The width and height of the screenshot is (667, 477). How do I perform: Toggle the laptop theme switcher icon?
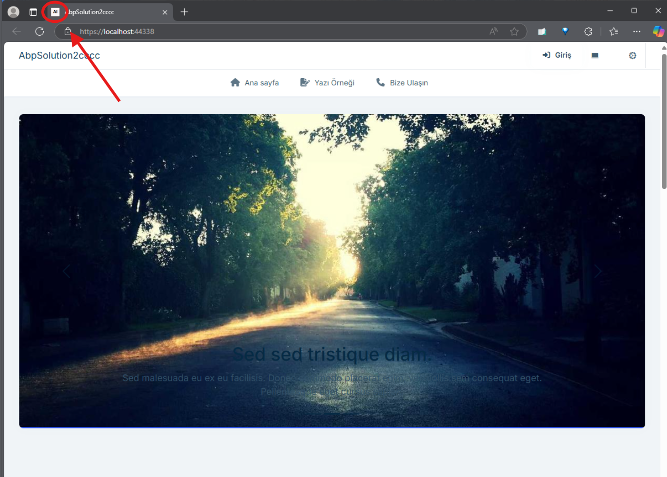pos(595,56)
